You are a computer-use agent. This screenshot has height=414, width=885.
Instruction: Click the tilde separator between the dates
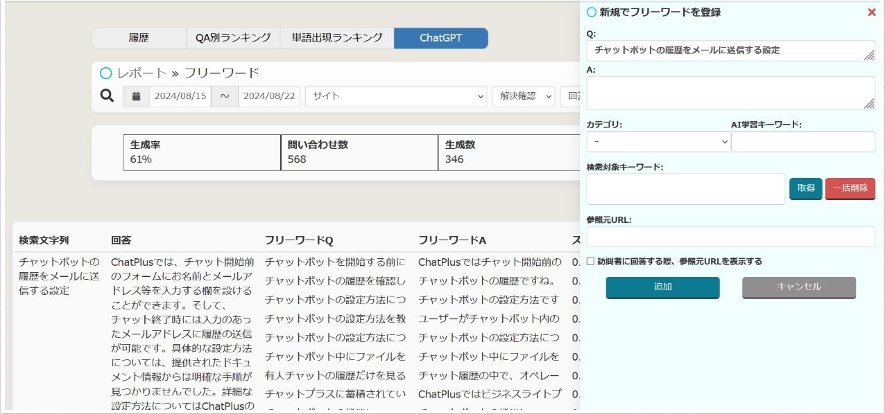click(x=225, y=96)
